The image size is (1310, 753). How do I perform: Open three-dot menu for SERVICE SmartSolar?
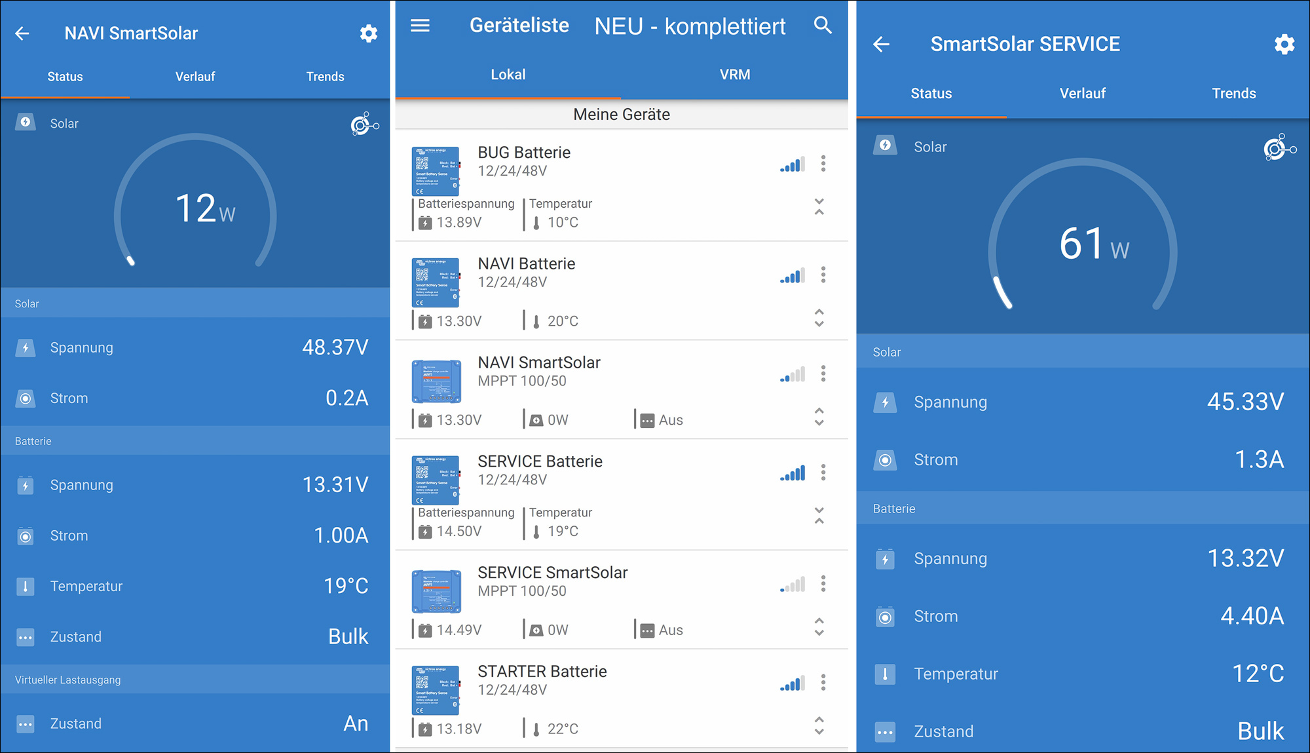tap(823, 583)
